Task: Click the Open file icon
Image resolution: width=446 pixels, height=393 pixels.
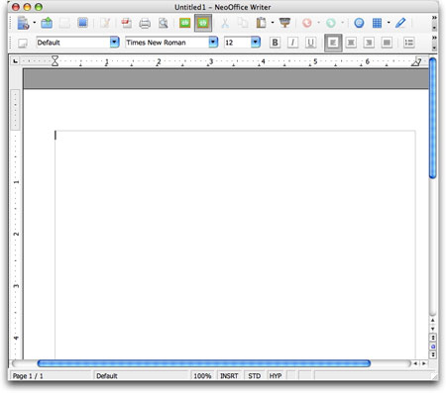Action: click(x=47, y=23)
